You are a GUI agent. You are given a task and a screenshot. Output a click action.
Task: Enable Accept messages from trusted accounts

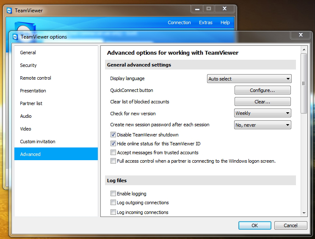point(113,153)
